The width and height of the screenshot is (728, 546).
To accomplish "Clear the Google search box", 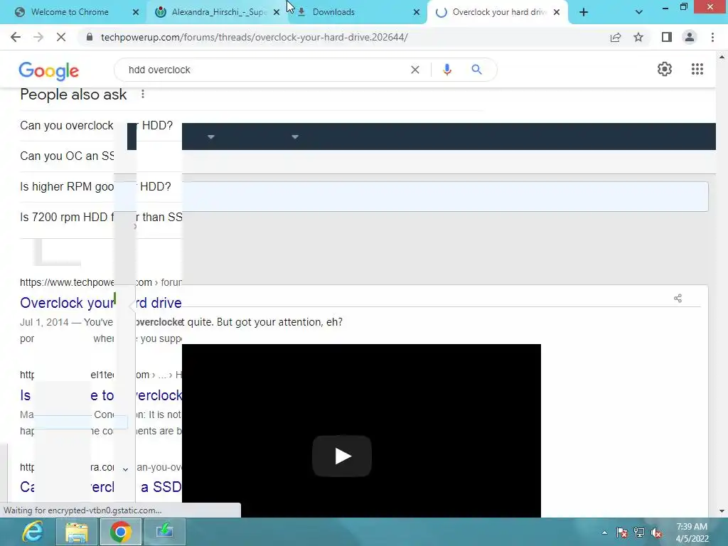I will [415, 70].
